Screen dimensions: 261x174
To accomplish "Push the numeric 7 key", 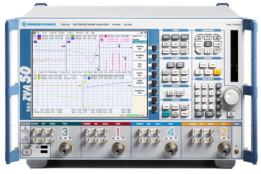I will (197, 86).
